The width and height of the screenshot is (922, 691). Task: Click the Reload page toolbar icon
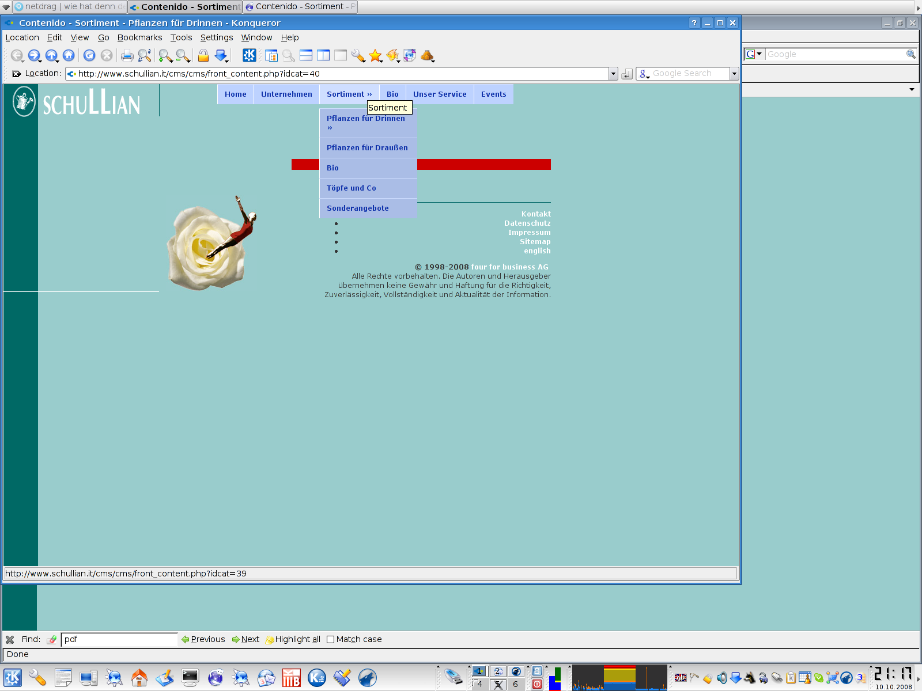click(x=89, y=55)
